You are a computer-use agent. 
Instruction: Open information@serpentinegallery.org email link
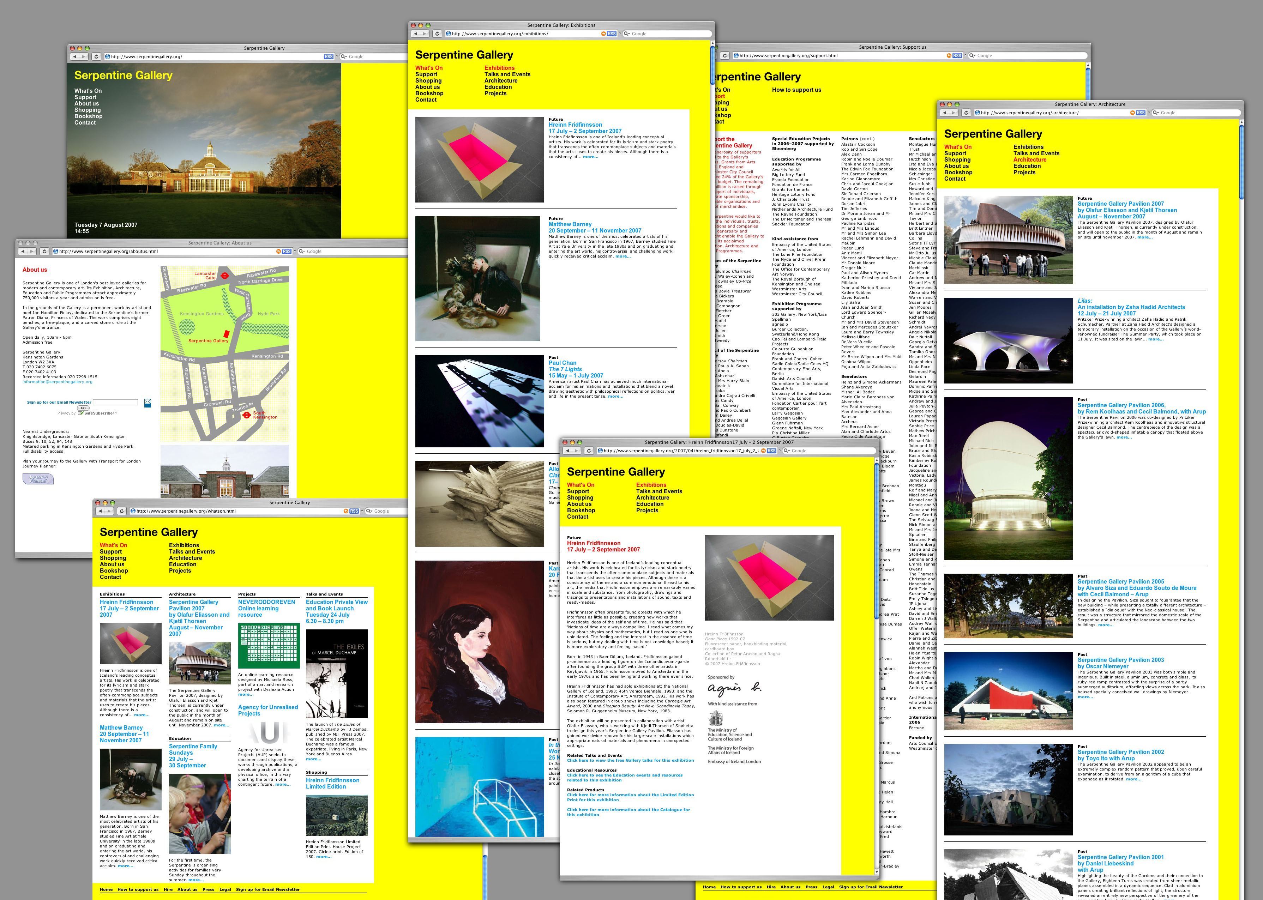click(x=57, y=382)
